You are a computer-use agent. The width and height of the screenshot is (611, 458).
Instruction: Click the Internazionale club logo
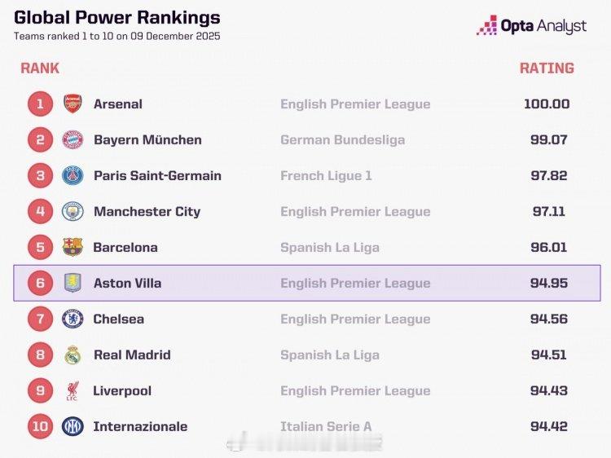pyautogui.click(x=73, y=426)
